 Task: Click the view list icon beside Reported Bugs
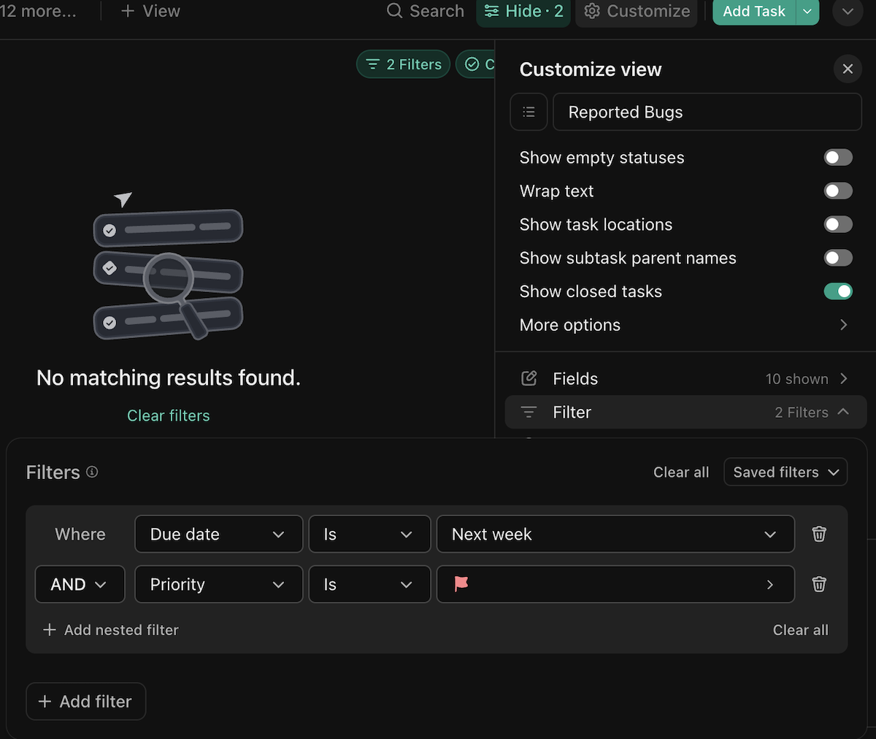coord(529,111)
